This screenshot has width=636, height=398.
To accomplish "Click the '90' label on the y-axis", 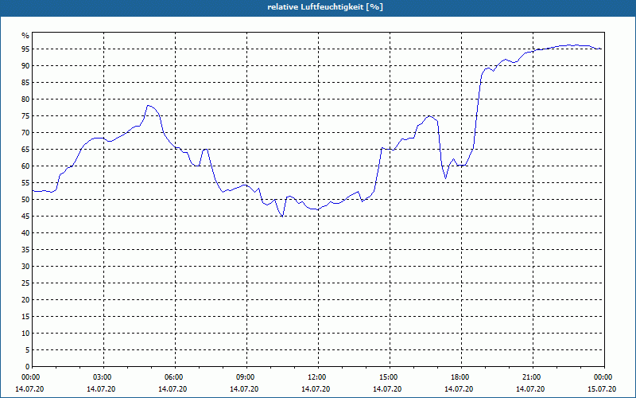I will pyautogui.click(x=25, y=66).
